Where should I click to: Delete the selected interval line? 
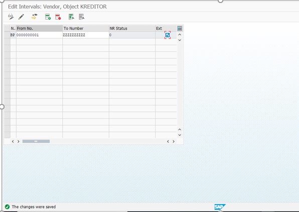pos(58,16)
